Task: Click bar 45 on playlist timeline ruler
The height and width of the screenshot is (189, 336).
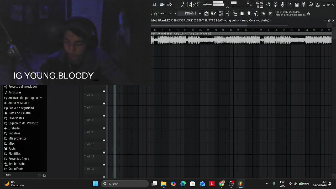Action: (276, 30)
